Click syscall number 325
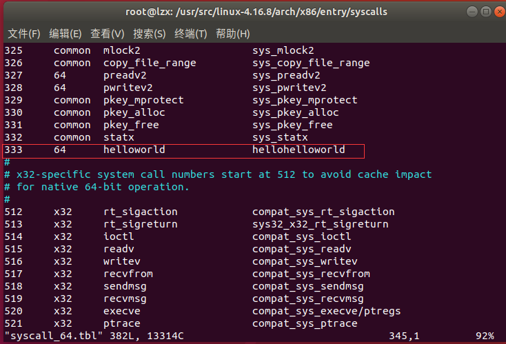The width and height of the screenshot is (506, 344). (14, 50)
